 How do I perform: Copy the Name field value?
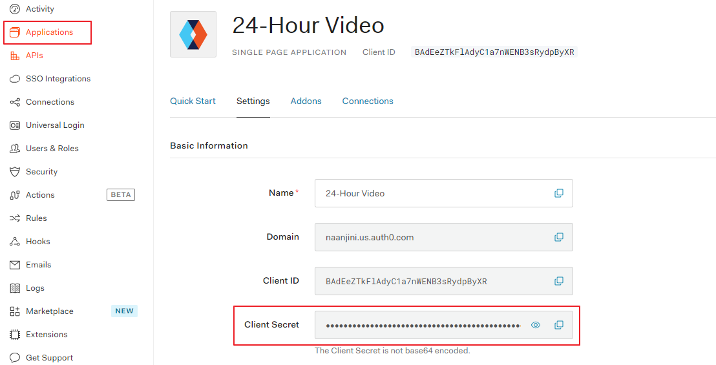coord(558,193)
